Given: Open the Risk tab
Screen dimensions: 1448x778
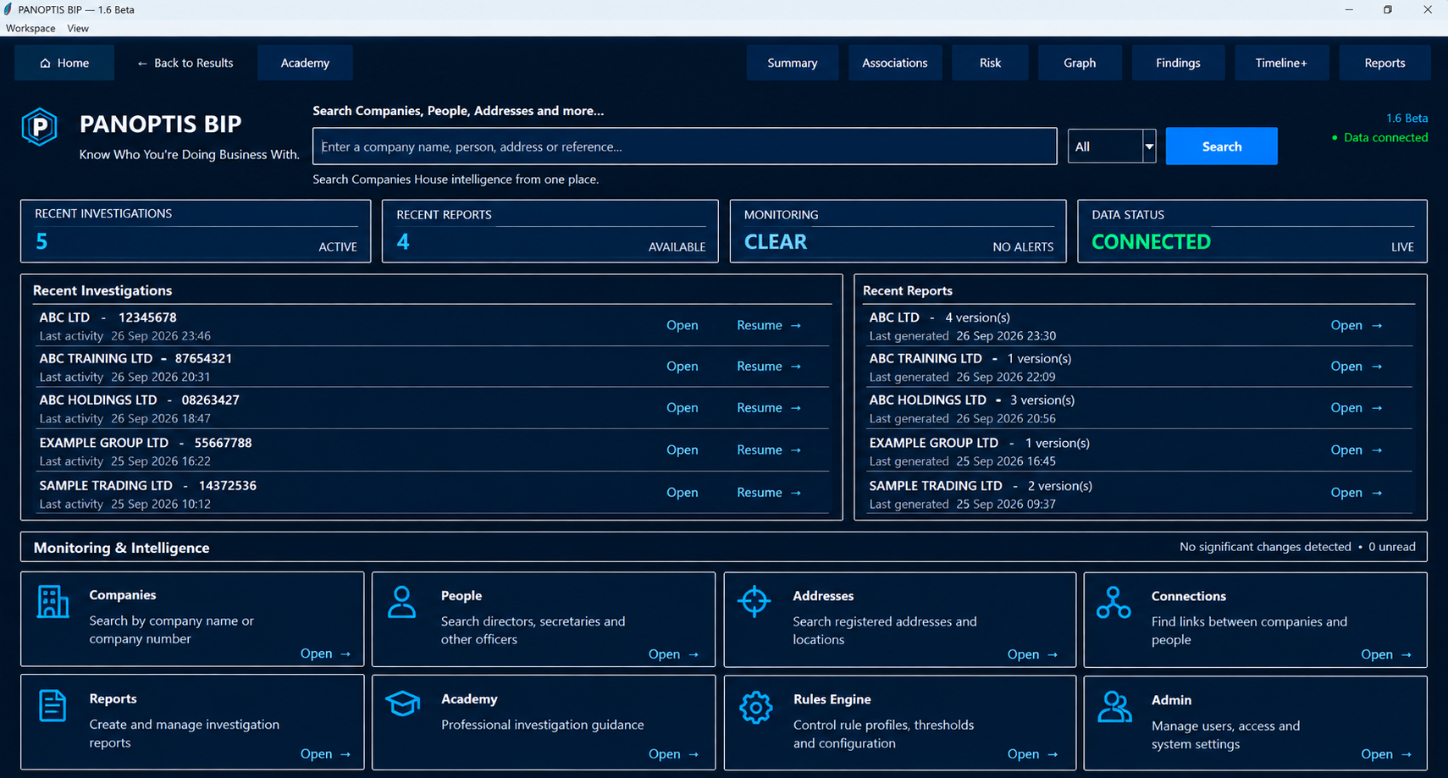Looking at the screenshot, I should 990,63.
